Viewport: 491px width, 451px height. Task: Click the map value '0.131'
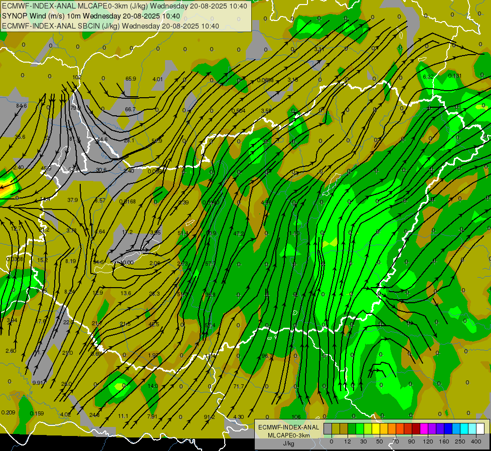455,76
